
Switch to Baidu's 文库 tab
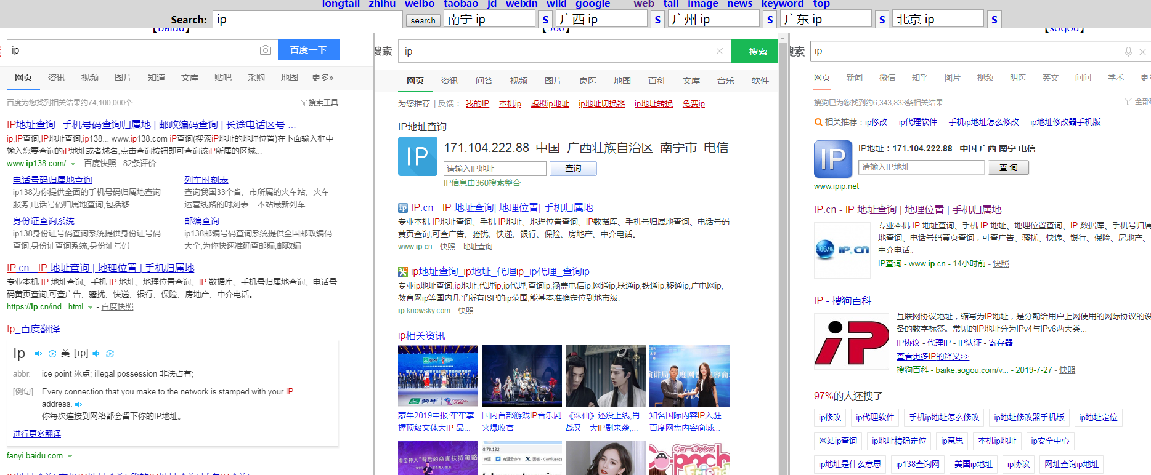pyautogui.click(x=190, y=78)
